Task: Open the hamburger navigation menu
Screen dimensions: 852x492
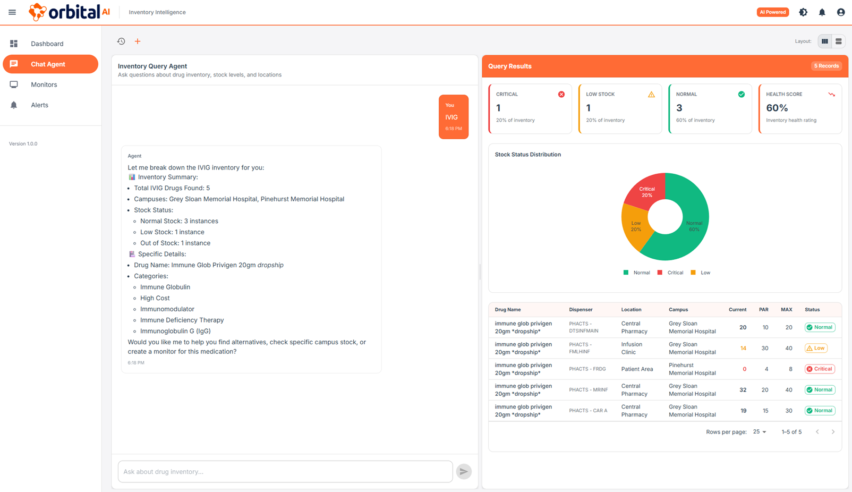Action: click(12, 12)
